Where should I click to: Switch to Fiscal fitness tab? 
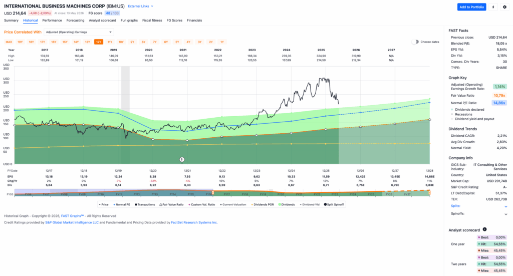click(x=152, y=20)
